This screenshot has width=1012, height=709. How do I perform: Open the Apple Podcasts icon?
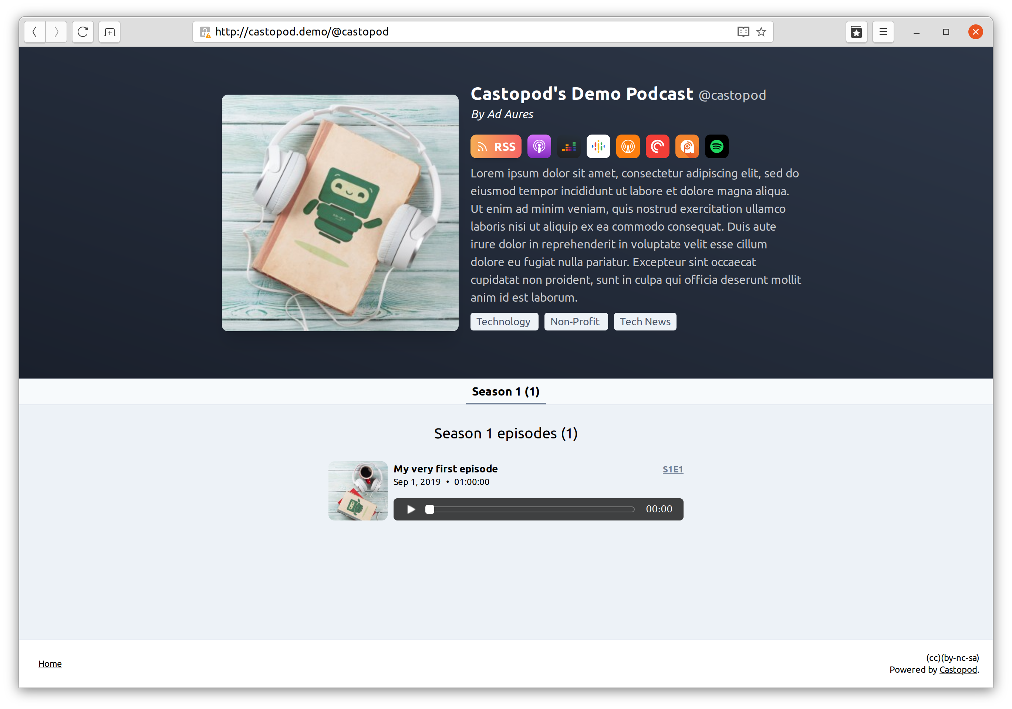tap(538, 146)
